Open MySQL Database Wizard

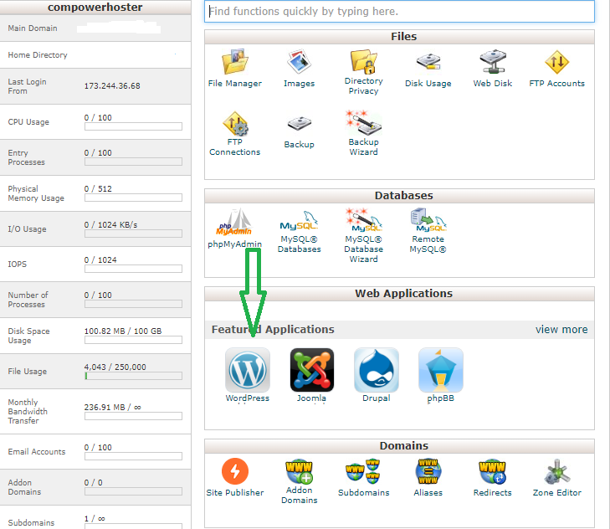(363, 222)
